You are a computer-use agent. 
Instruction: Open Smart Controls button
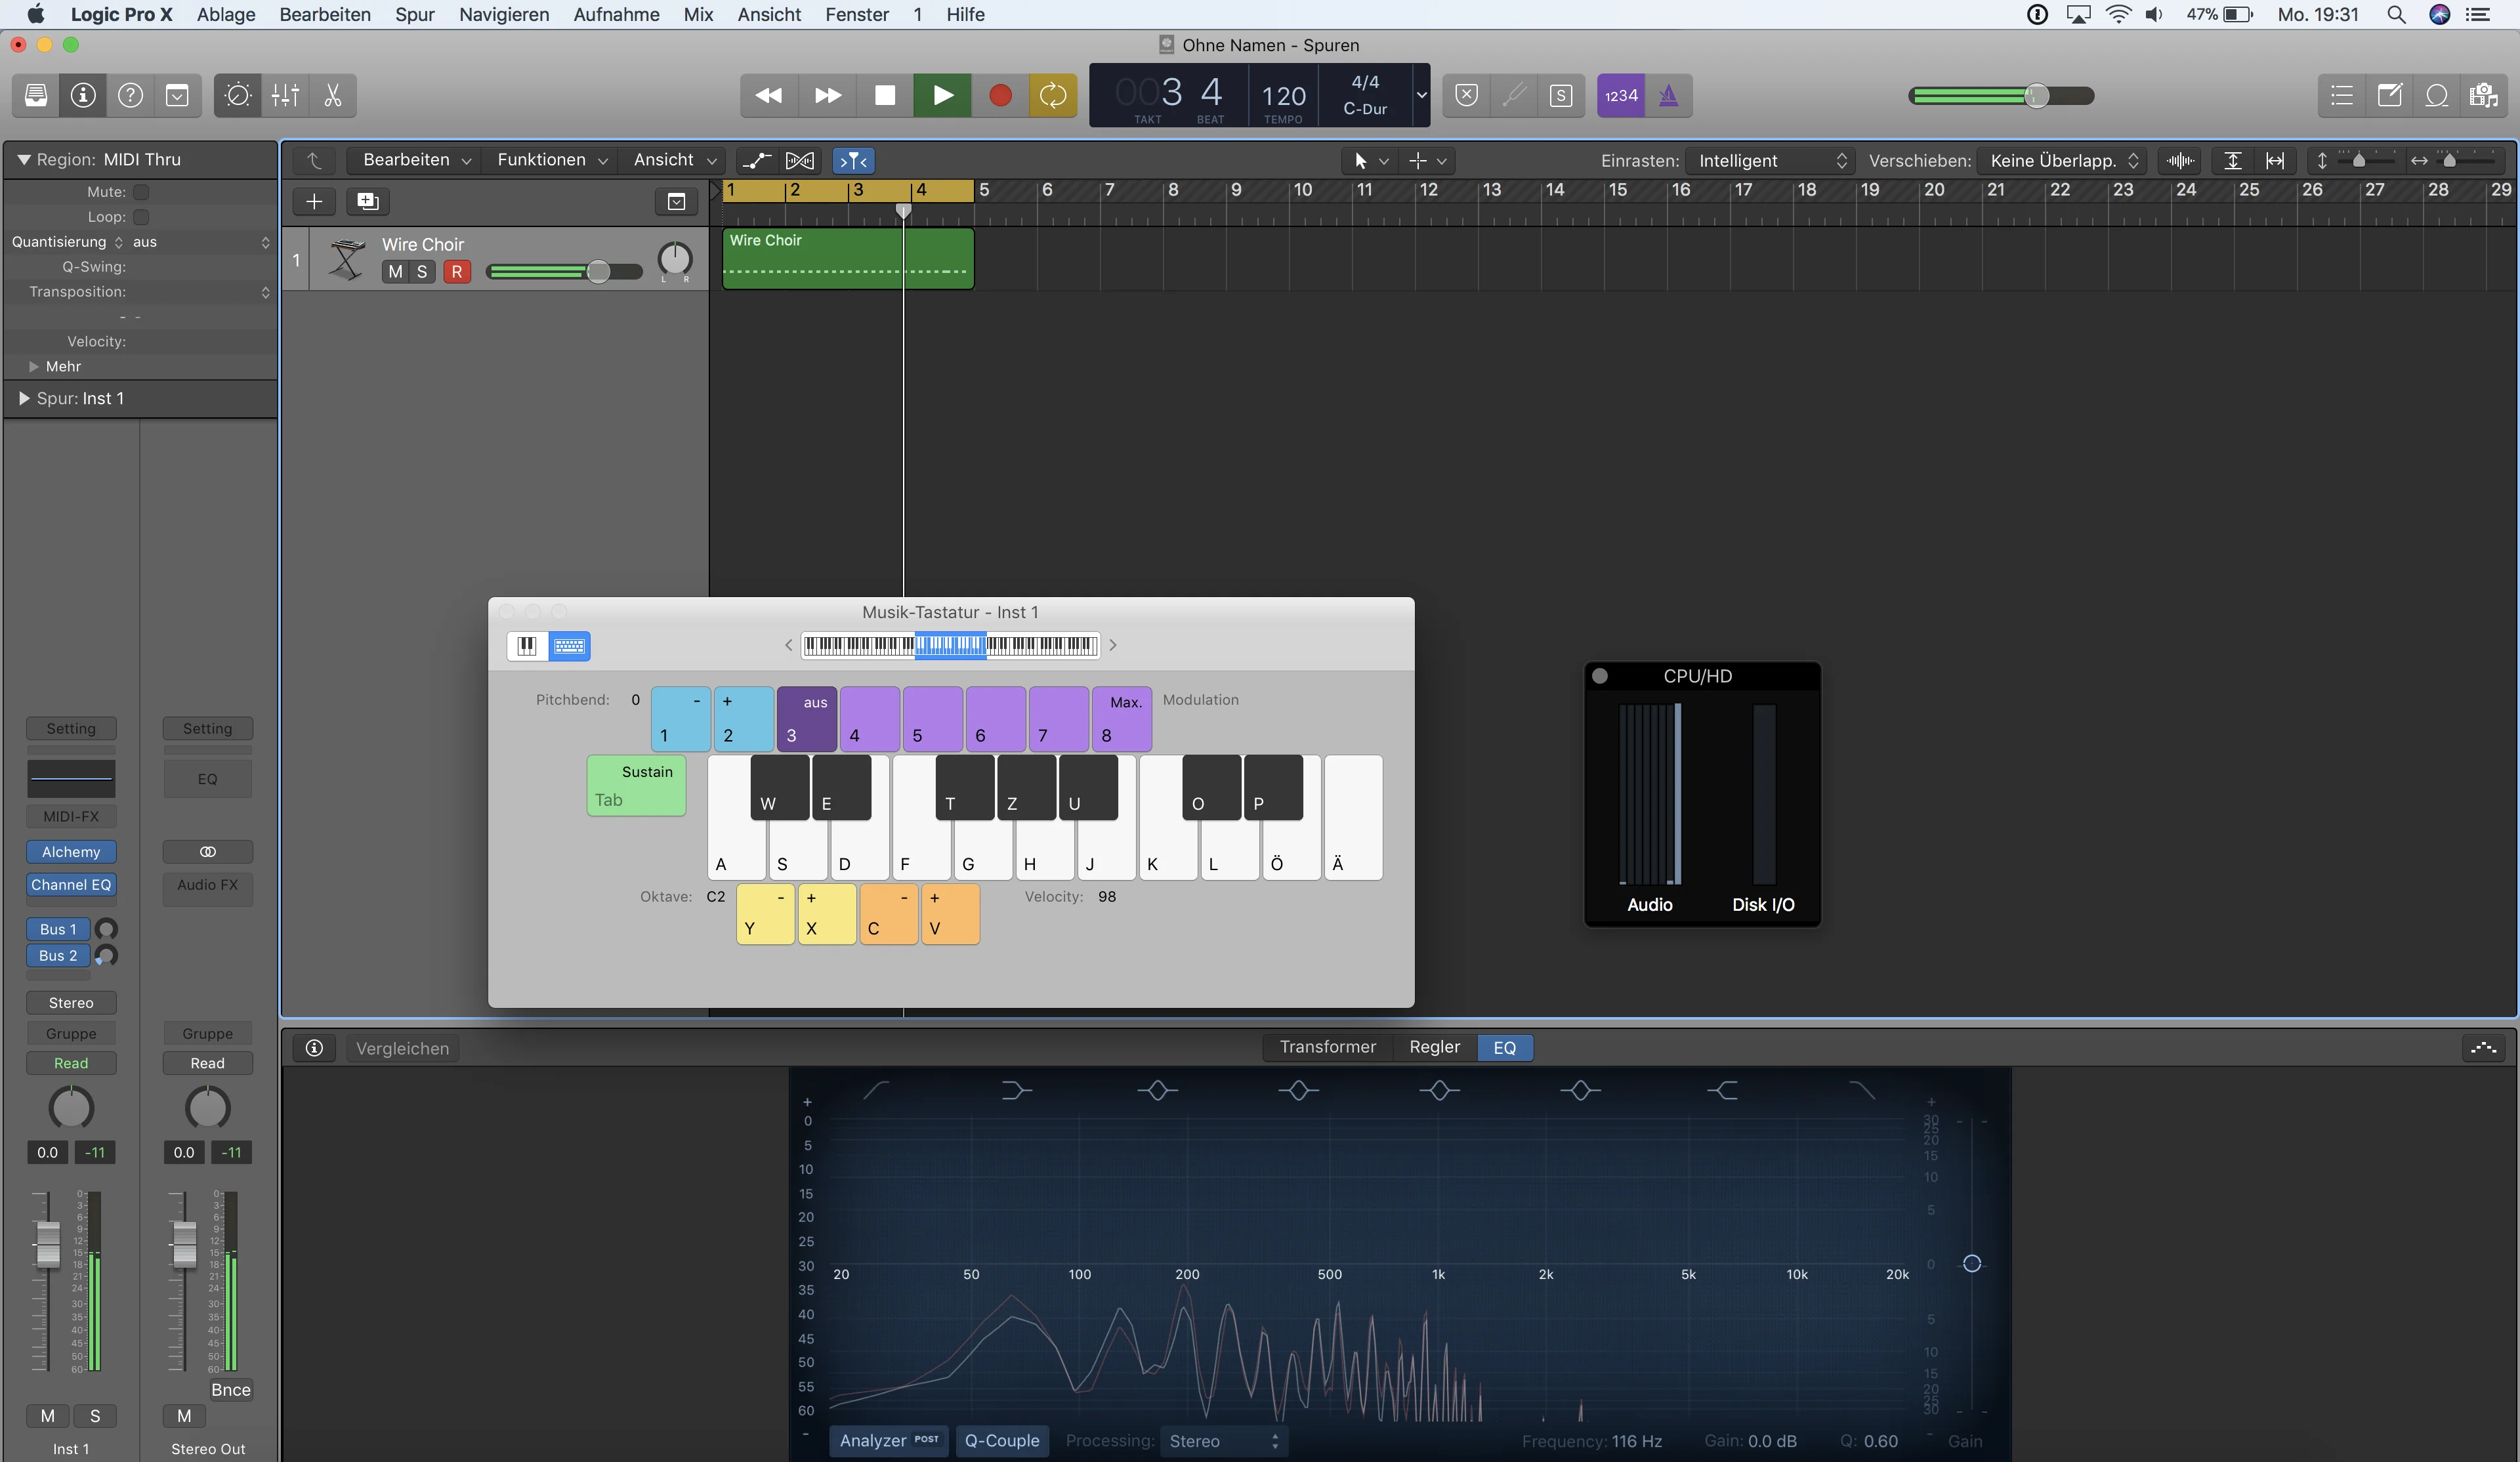coord(237,95)
